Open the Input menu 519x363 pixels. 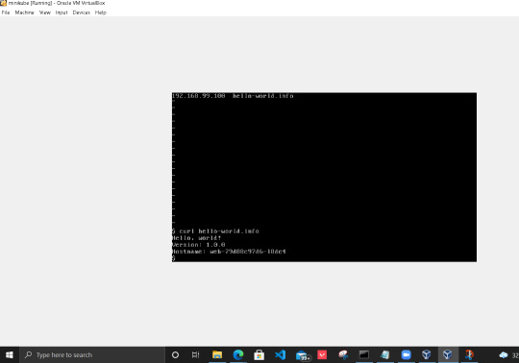click(x=62, y=12)
